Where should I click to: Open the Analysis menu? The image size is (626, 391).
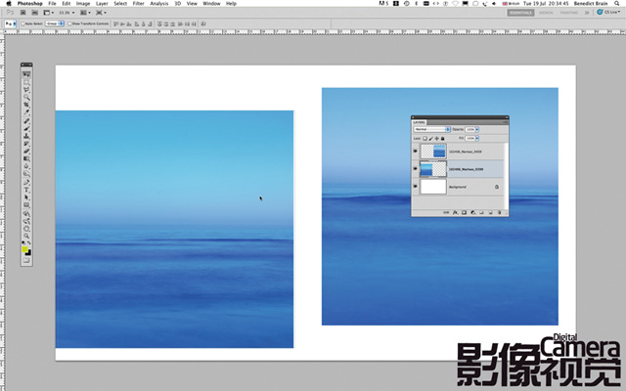coord(158,4)
